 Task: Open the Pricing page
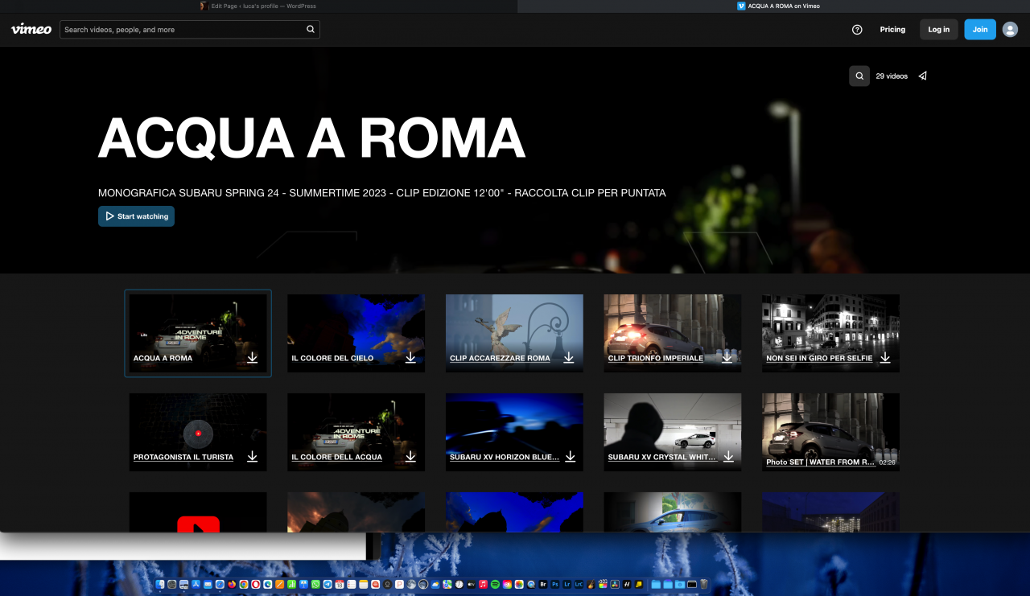tap(892, 29)
